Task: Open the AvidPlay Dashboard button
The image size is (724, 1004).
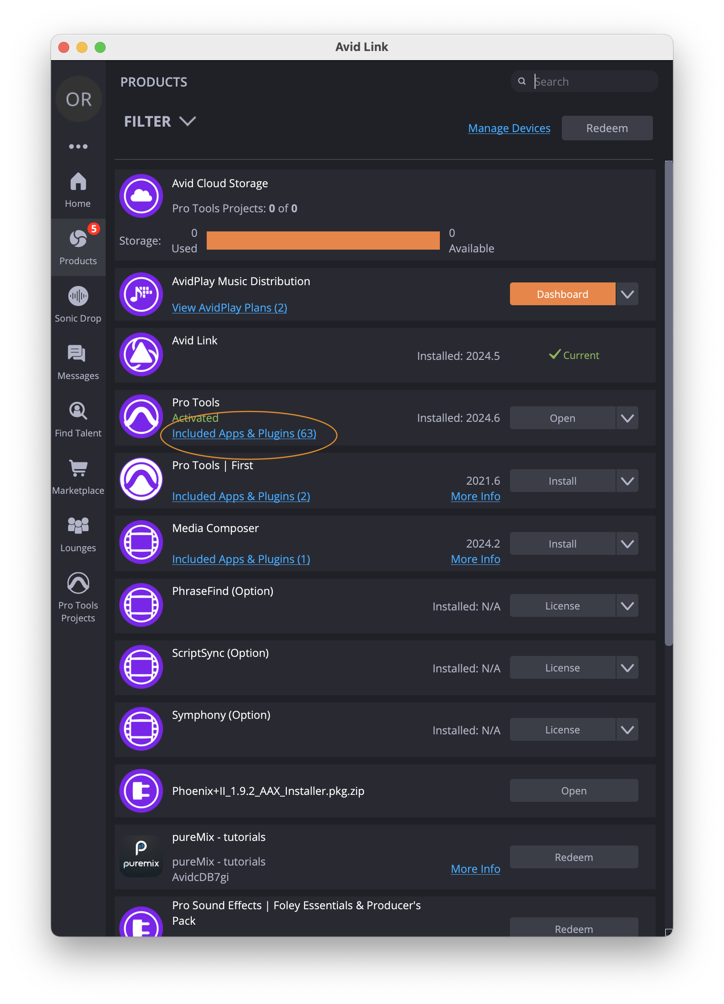Action: 562,294
